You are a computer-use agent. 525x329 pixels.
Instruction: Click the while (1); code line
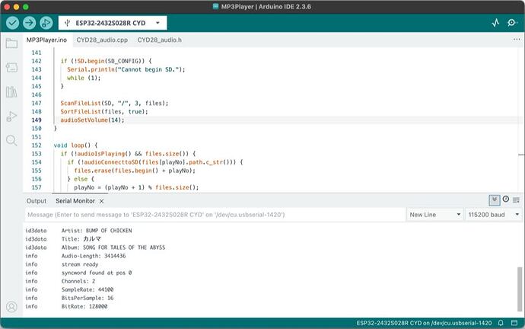click(x=84, y=78)
